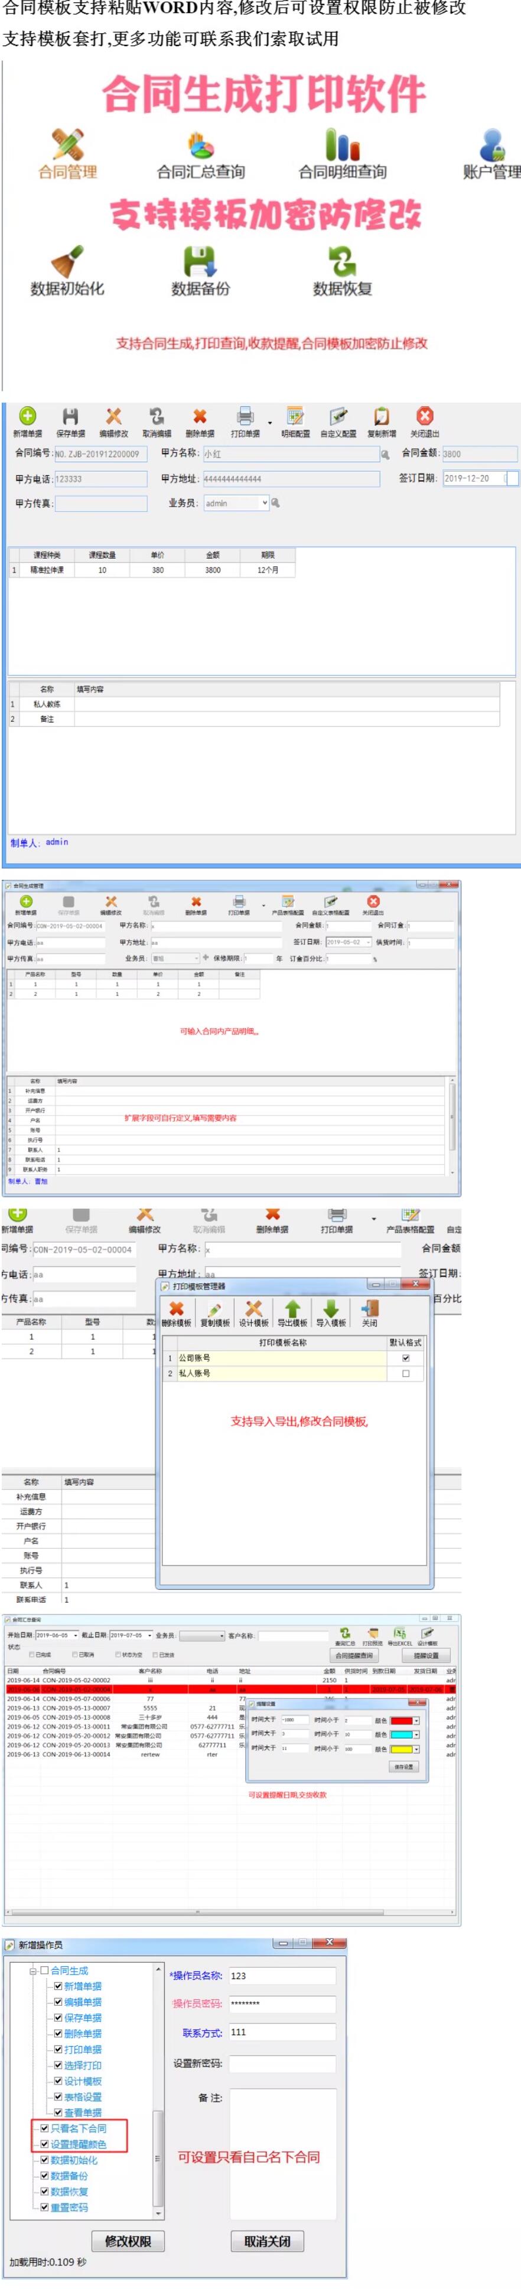Check the default format box for 私人账号
The height and width of the screenshot is (2289, 521).
click(x=406, y=1373)
